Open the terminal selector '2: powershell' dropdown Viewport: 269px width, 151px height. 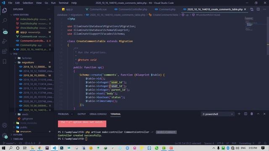point(217,114)
